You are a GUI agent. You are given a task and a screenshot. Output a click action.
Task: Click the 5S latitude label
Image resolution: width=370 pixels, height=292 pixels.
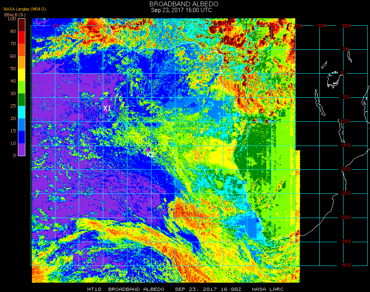pos(346,97)
